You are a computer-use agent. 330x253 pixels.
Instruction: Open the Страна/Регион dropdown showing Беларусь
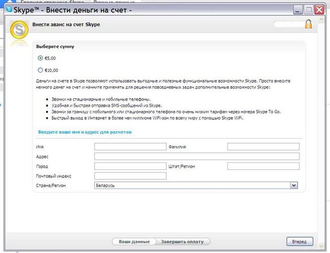196,185
